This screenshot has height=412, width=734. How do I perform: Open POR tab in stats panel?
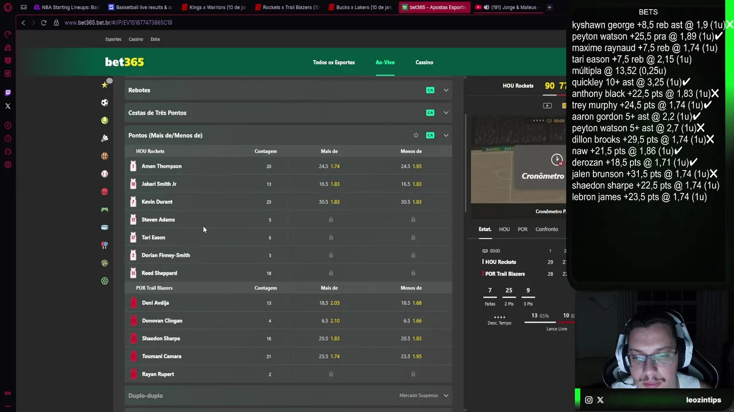pos(522,229)
